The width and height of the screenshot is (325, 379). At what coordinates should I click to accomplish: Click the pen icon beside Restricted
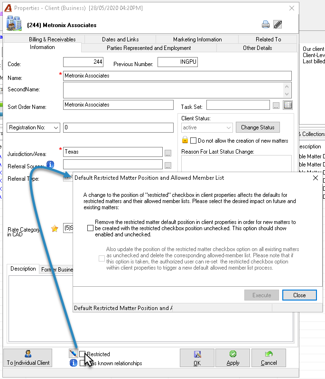[x=73, y=353]
